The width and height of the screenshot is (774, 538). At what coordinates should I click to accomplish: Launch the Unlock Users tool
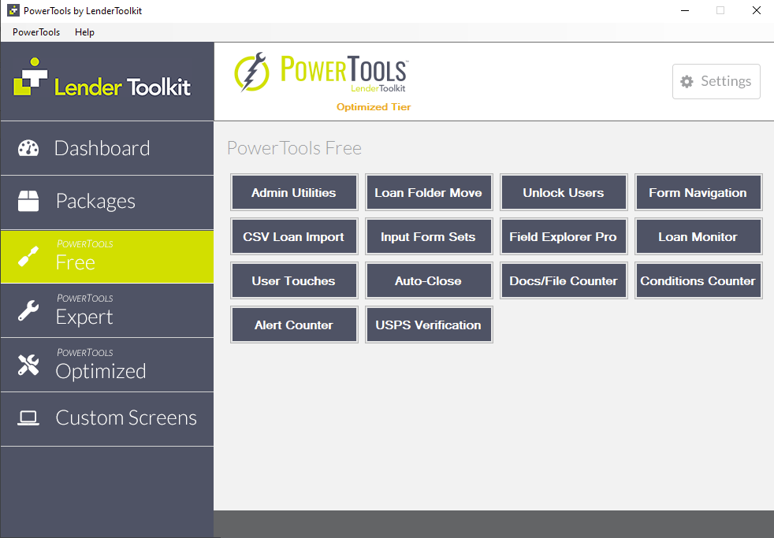pos(564,192)
